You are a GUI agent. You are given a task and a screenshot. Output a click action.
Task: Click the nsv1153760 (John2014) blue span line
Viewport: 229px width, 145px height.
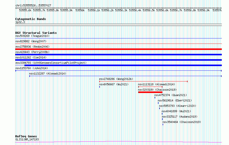(x=118, y=71)
